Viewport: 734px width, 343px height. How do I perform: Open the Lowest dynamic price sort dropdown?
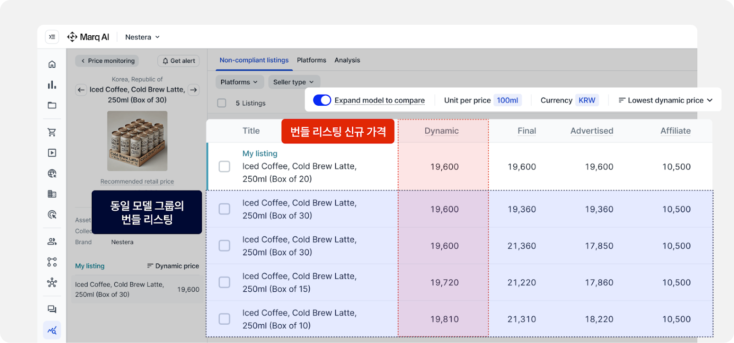[x=665, y=100]
